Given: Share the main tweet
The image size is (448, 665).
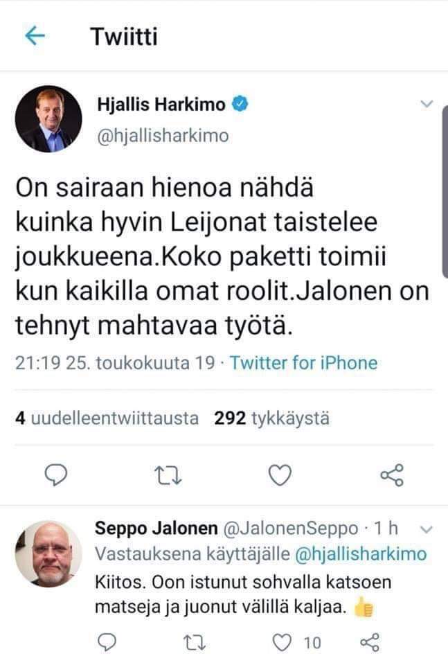Looking at the screenshot, I should tap(392, 475).
